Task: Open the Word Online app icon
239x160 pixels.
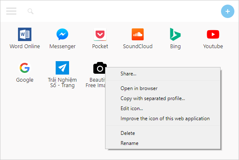Action: (x=25, y=34)
